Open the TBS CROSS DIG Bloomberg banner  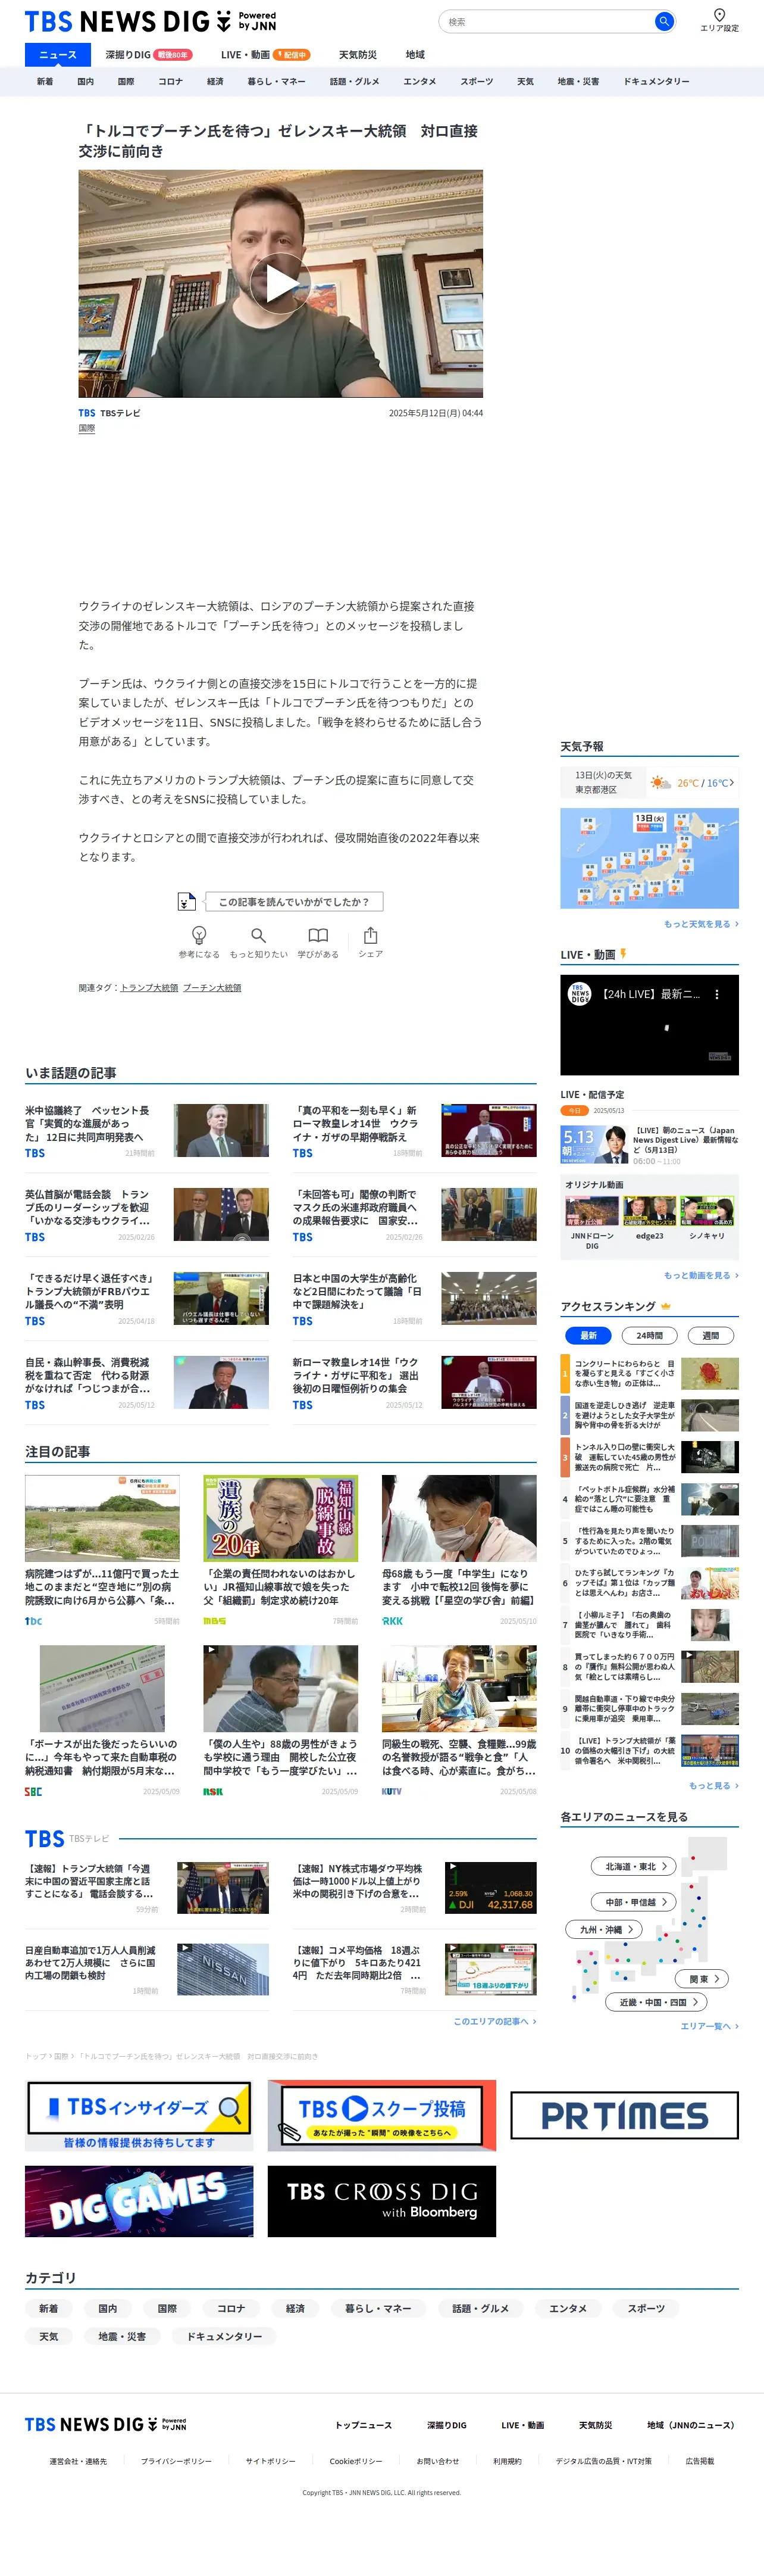click(x=381, y=2201)
